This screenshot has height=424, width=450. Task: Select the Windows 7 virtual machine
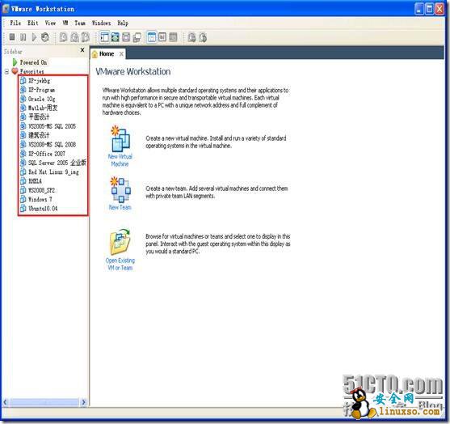coord(40,199)
